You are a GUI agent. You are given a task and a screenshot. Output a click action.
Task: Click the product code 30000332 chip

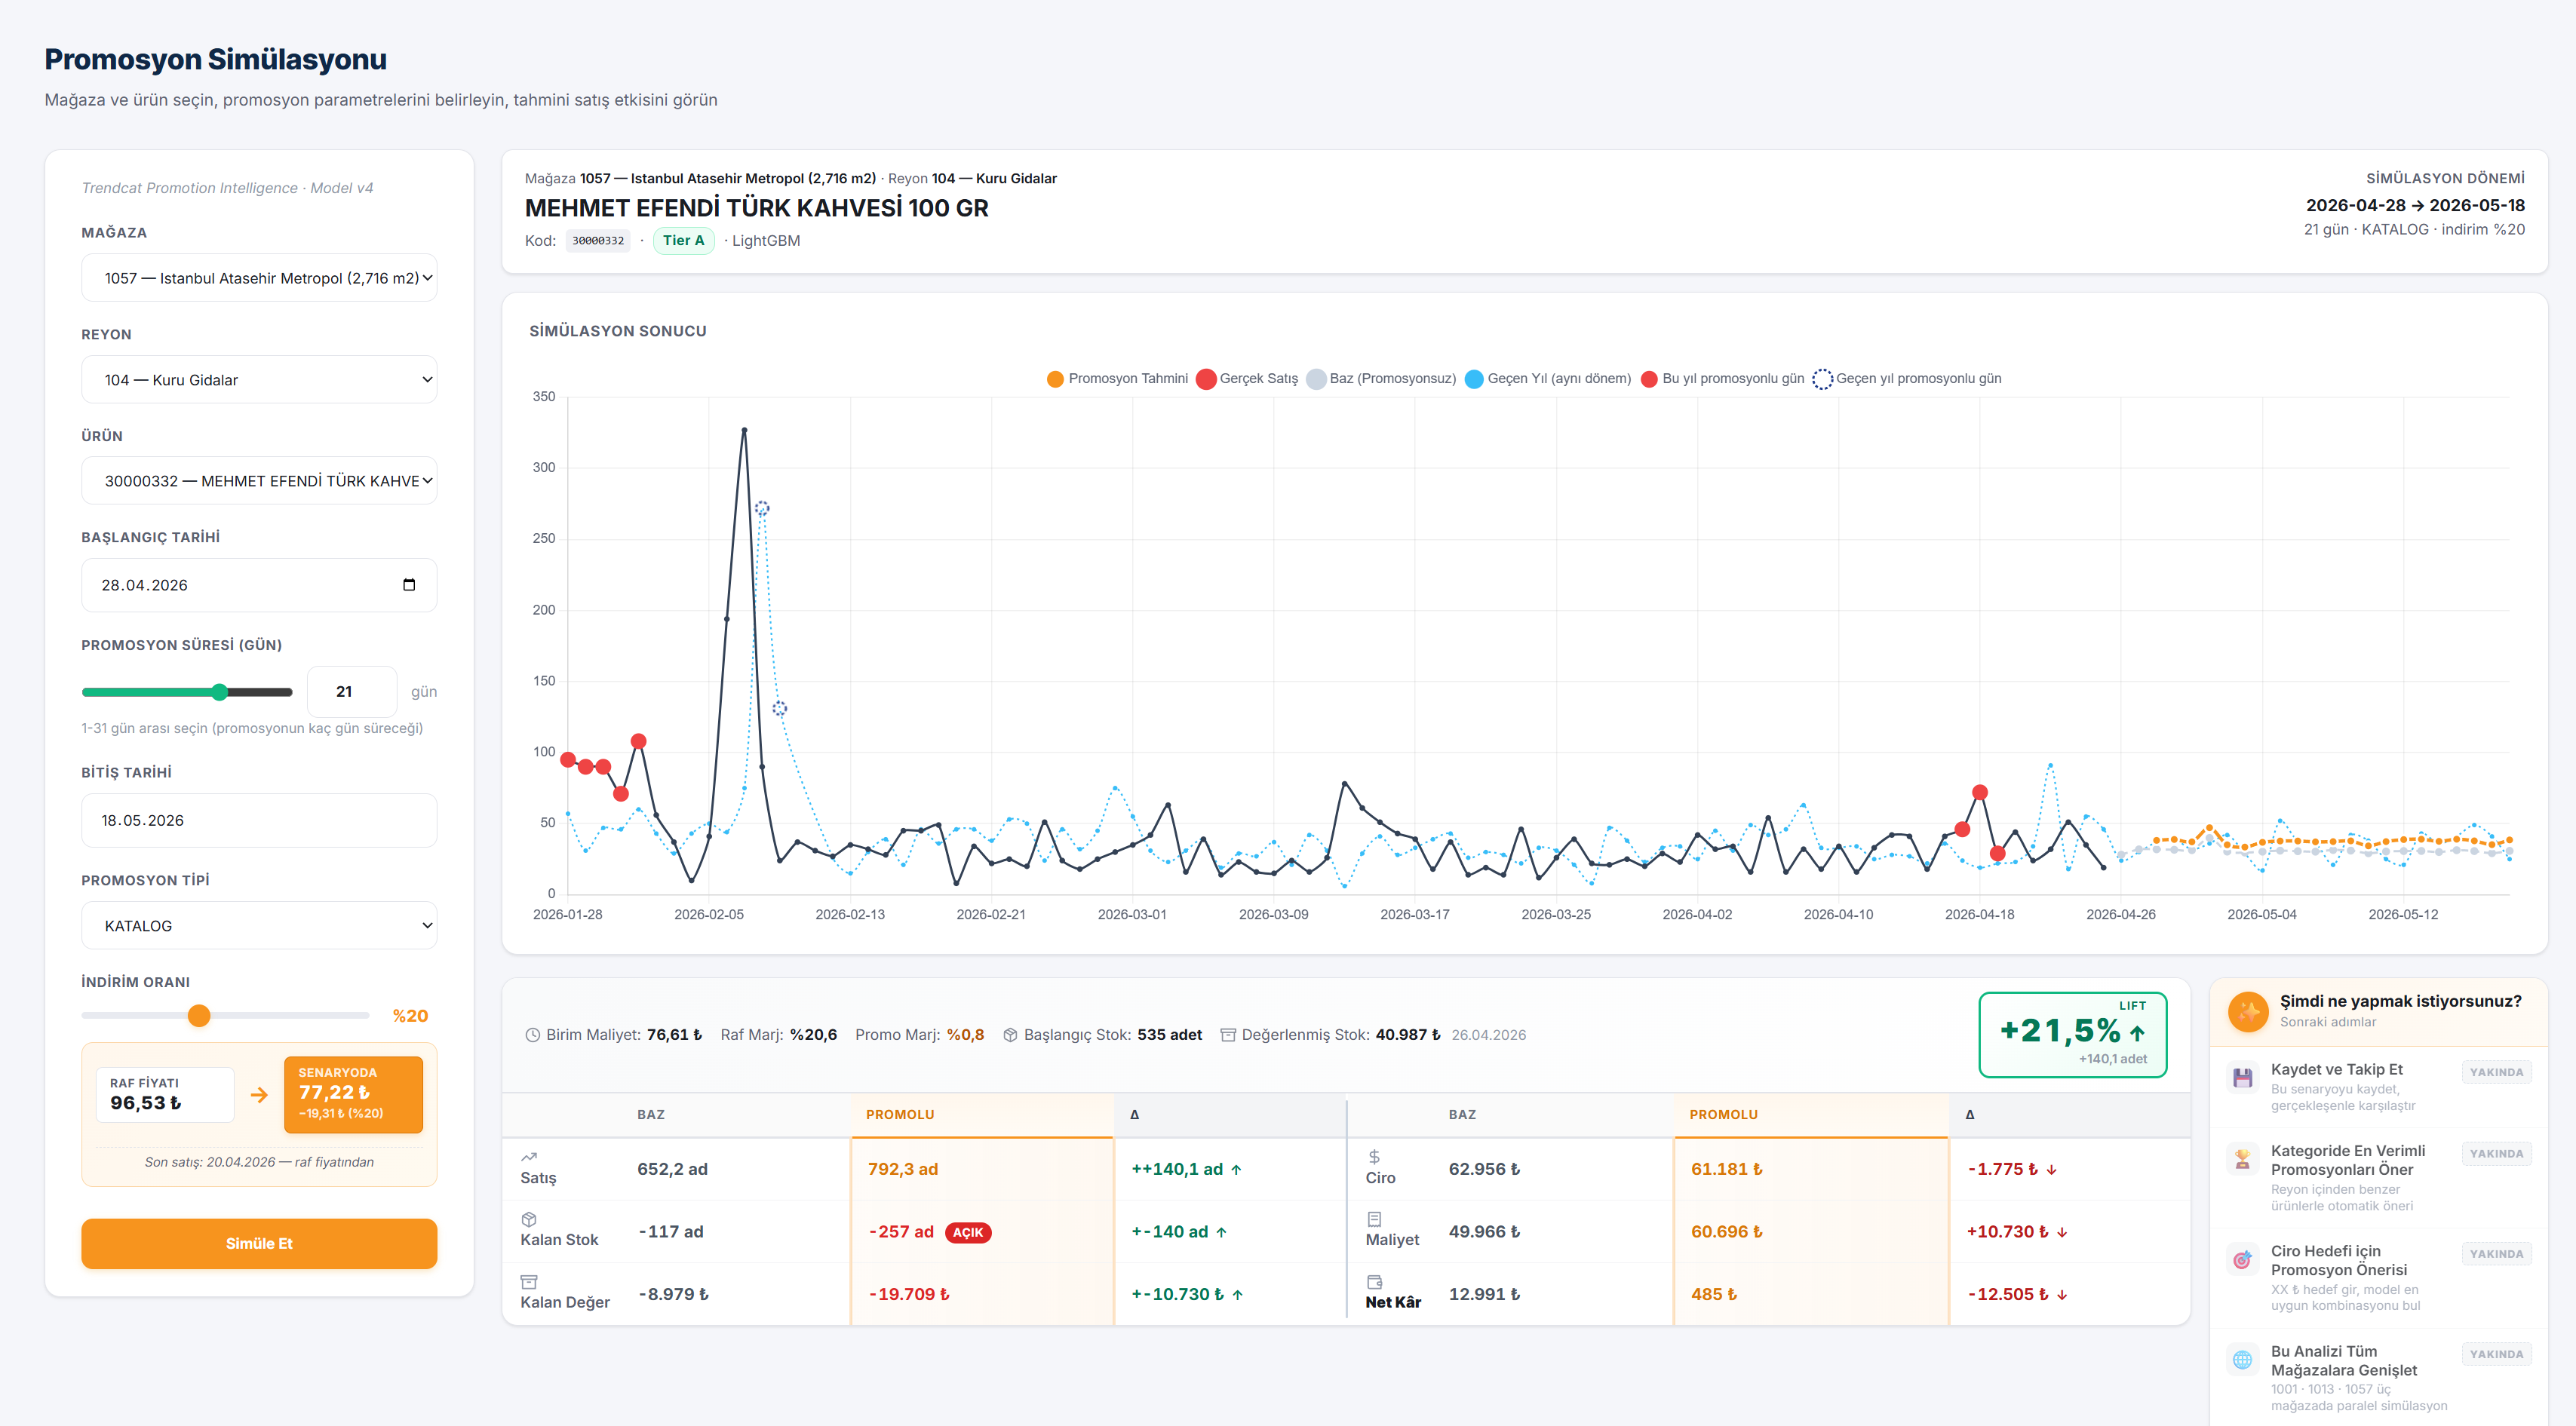(598, 241)
